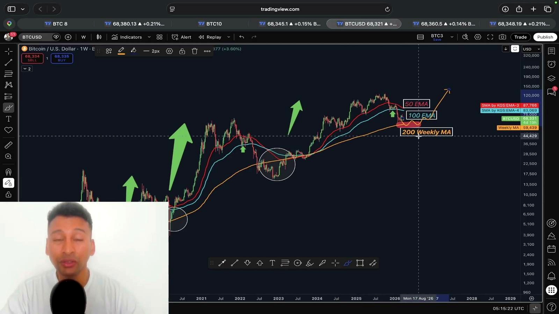Image resolution: width=559 pixels, height=314 pixels.
Task: Change line color with pencil swatch
Action: 121,51
